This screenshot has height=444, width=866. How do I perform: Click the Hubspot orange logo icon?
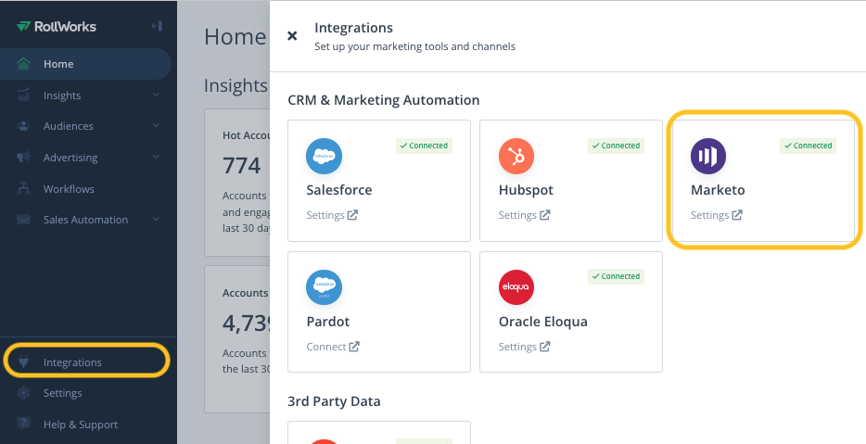click(516, 156)
